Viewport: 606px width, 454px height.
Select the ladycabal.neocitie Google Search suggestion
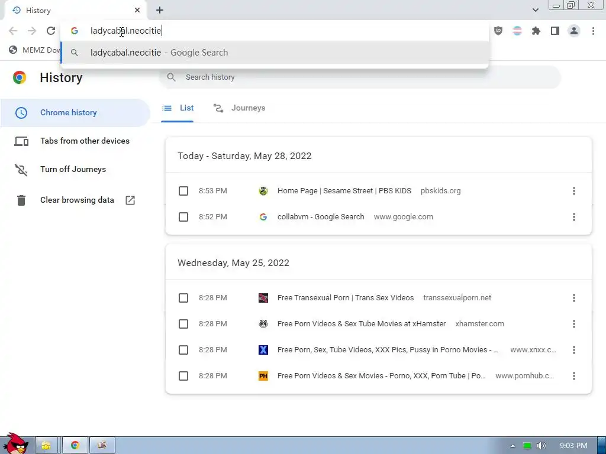coord(275,53)
